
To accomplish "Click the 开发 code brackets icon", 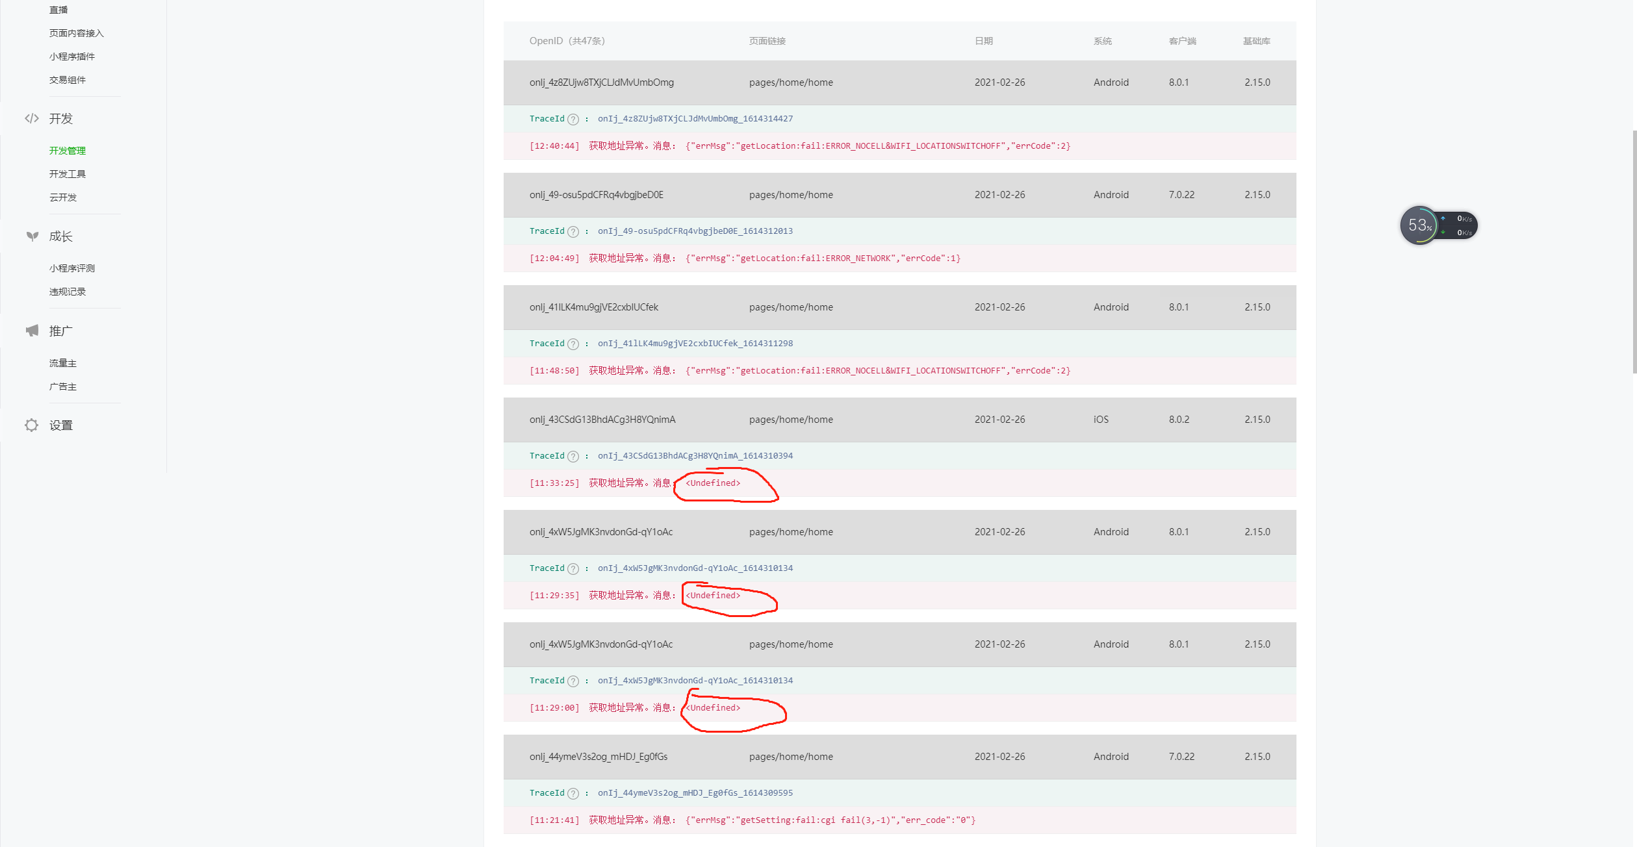I will (x=32, y=118).
